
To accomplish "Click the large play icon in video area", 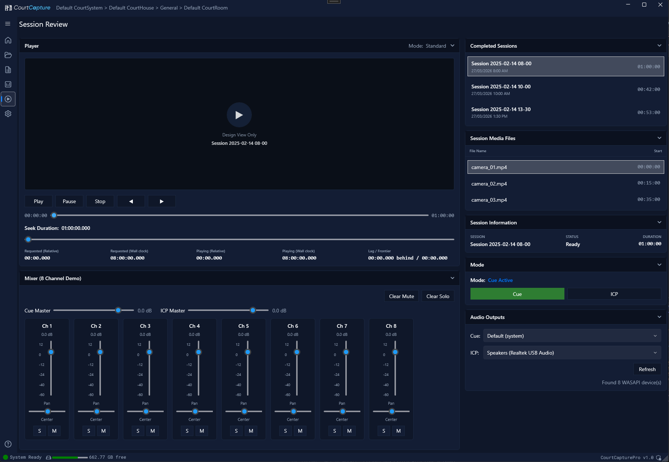I will (239, 115).
